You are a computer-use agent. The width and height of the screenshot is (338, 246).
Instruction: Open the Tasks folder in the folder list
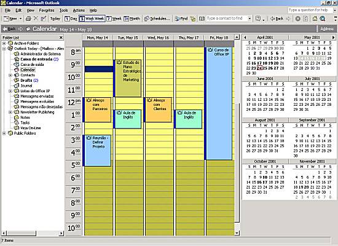click(25, 122)
